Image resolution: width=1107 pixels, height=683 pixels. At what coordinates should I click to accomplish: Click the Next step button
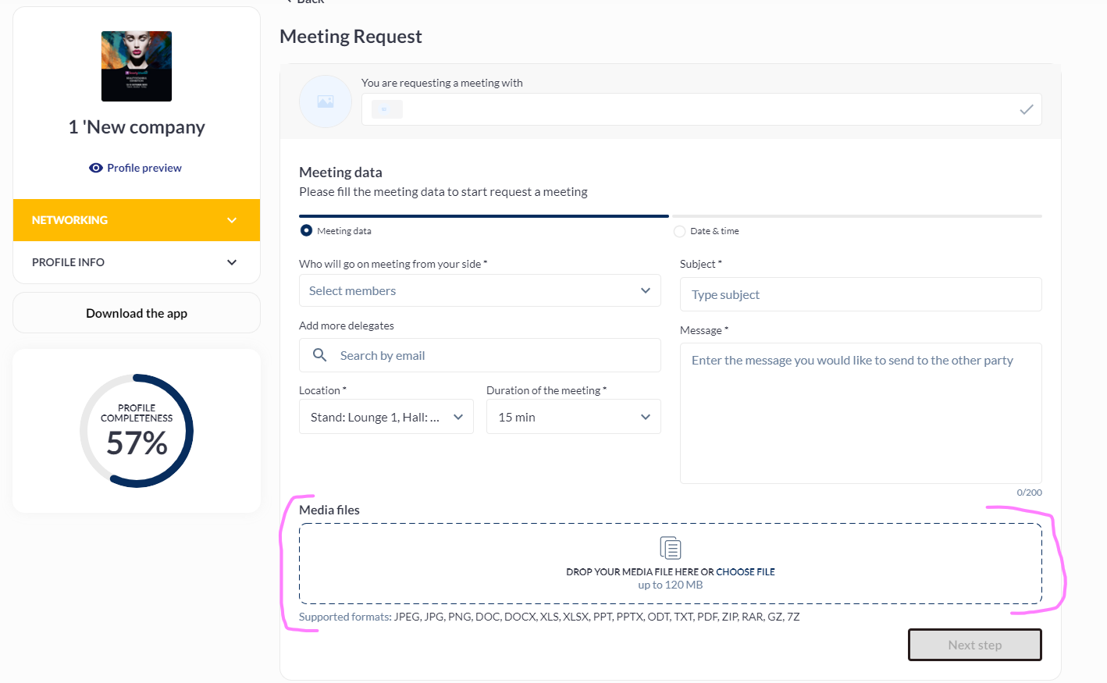click(x=974, y=645)
